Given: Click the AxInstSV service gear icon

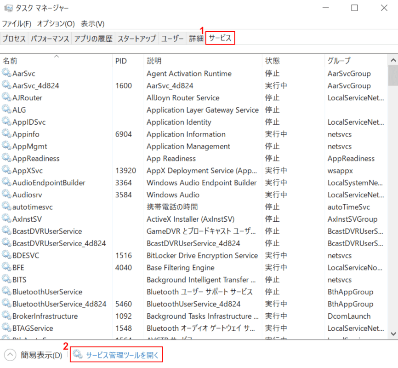Looking at the screenshot, I should [x=6, y=218].
